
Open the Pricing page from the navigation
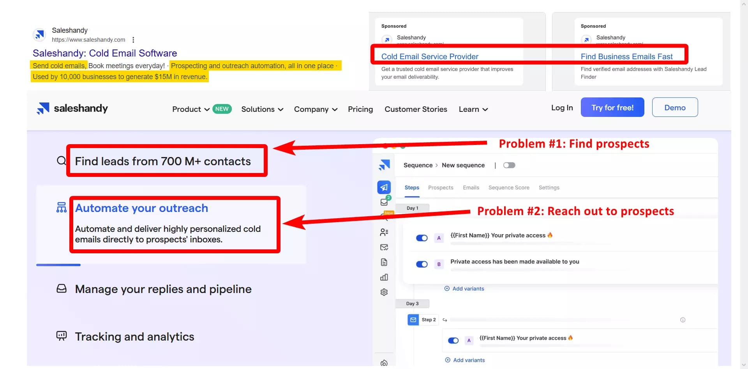click(x=360, y=109)
